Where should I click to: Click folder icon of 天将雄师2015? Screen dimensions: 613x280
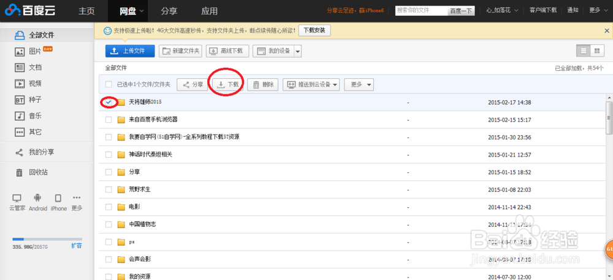pos(121,102)
